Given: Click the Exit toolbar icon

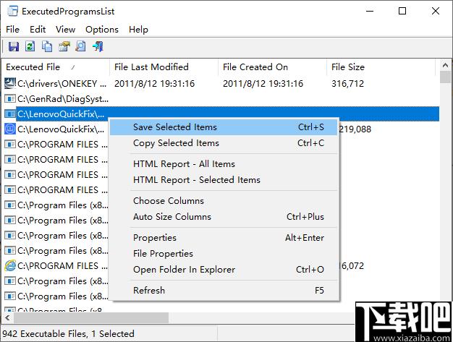Looking at the screenshot, I should [98, 46].
